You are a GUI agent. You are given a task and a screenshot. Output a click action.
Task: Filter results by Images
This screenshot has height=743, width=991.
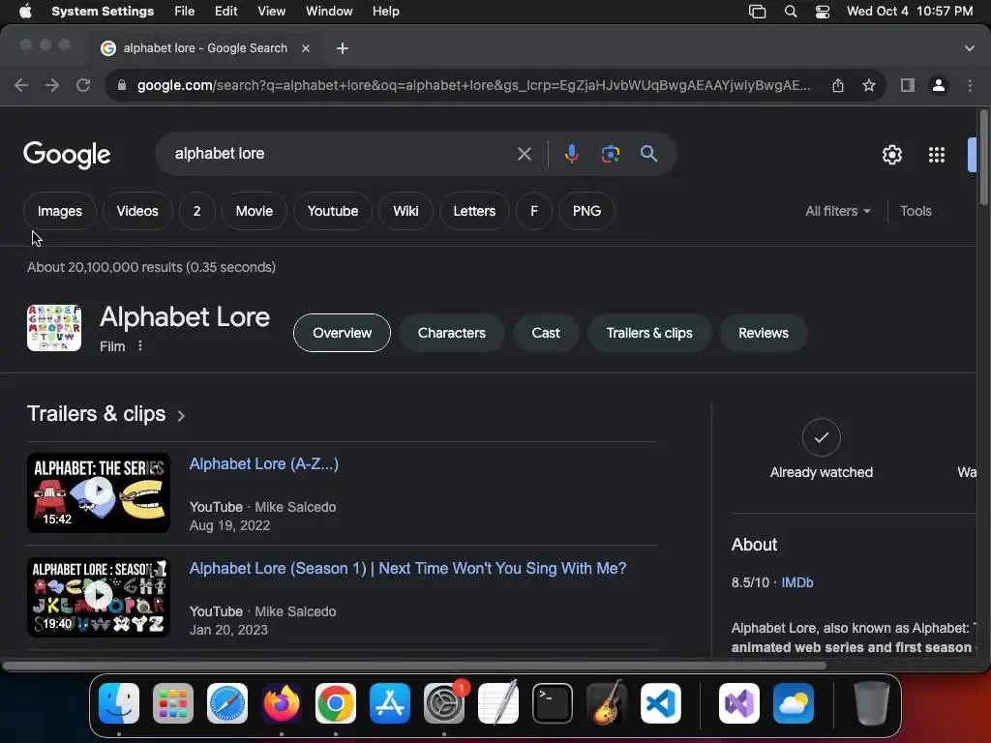click(x=59, y=211)
